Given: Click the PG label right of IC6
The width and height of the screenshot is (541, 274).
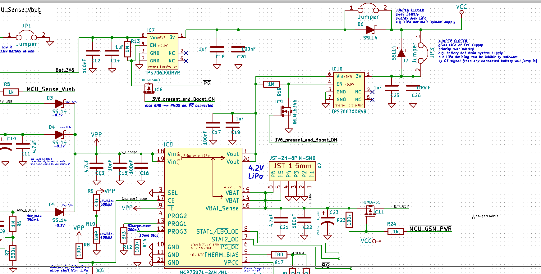Looking at the screenshot, I should click(207, 83).
